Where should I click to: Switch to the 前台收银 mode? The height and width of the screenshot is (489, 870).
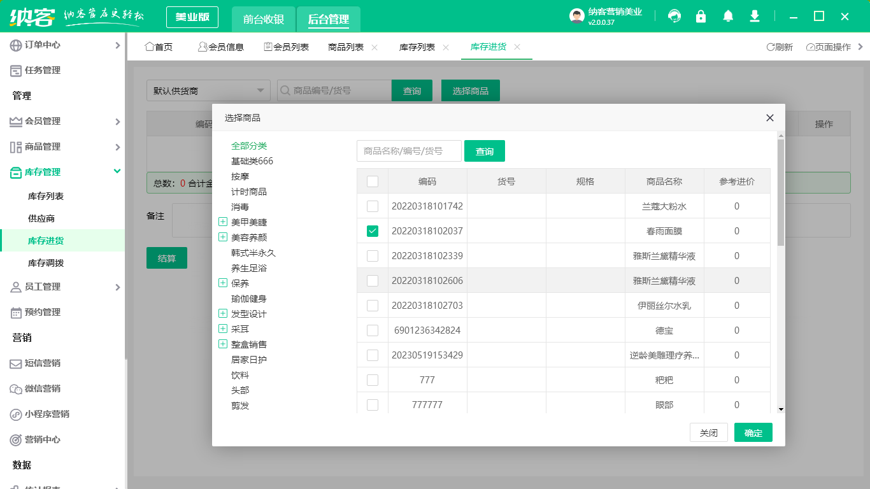coord(263,19)
